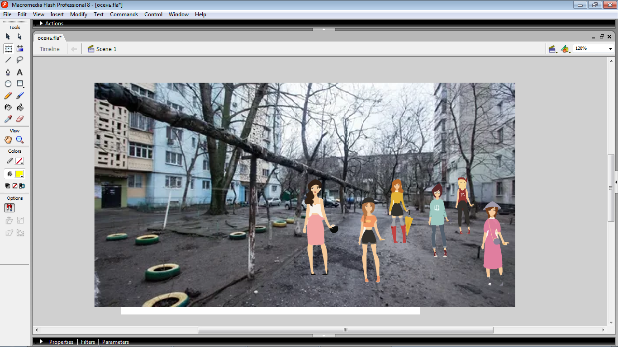618x347 pixels.
Task: Choose the Gradient Transform tool
Action: pyautogui.click(x=20, y=48)
